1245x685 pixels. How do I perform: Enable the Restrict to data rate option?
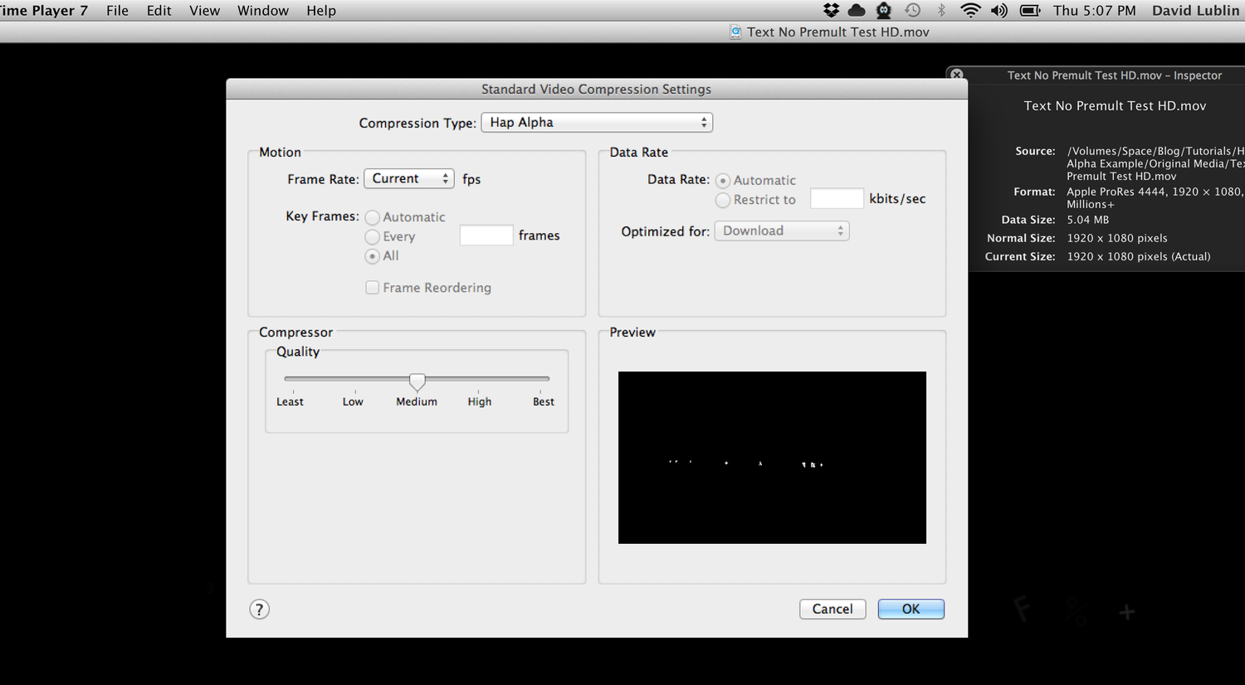[x=722, y=199]
